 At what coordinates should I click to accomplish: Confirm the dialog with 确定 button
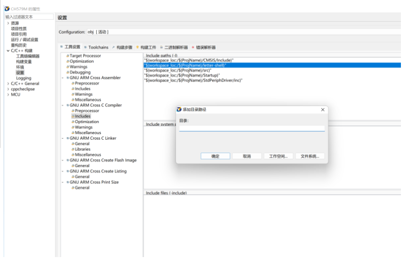[215, 156]
